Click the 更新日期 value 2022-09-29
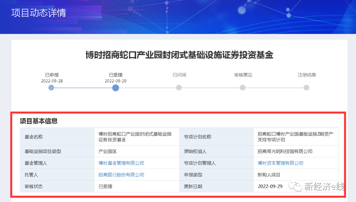Viewport: 356px width, 202px height. pyautogui.click(x=270, y=186)
